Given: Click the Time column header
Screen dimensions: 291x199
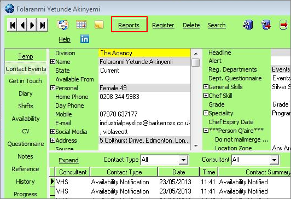Looking at the screenshot, I should [209, 172].
